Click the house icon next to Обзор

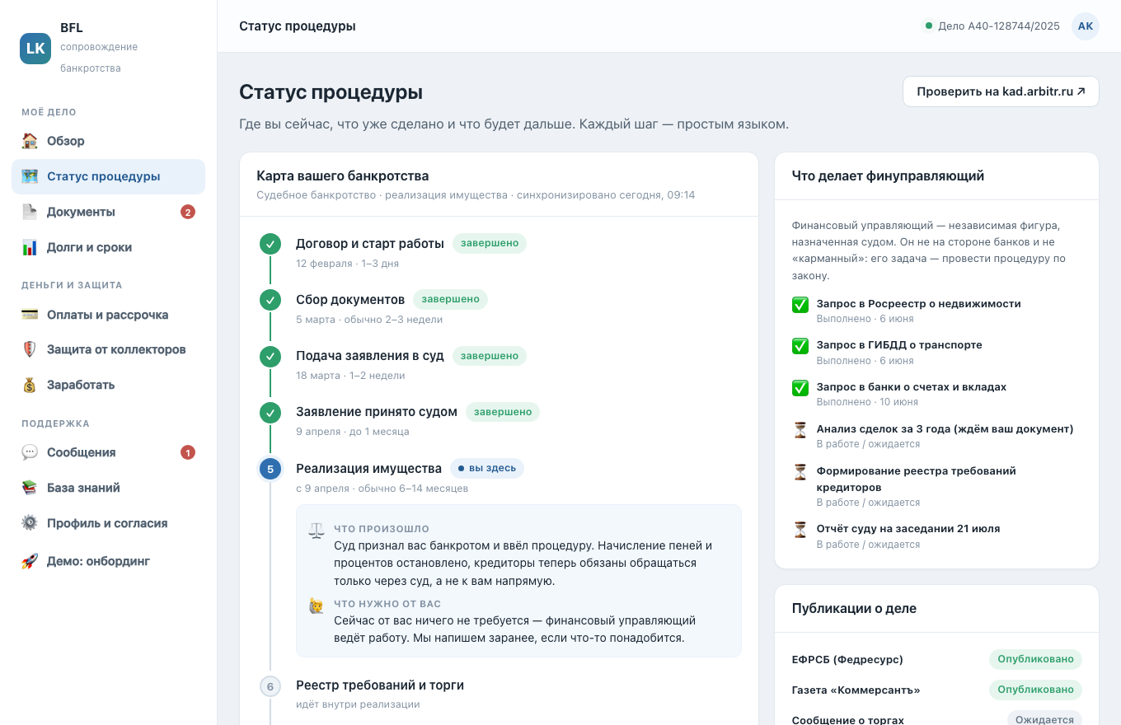pos(30,141)
